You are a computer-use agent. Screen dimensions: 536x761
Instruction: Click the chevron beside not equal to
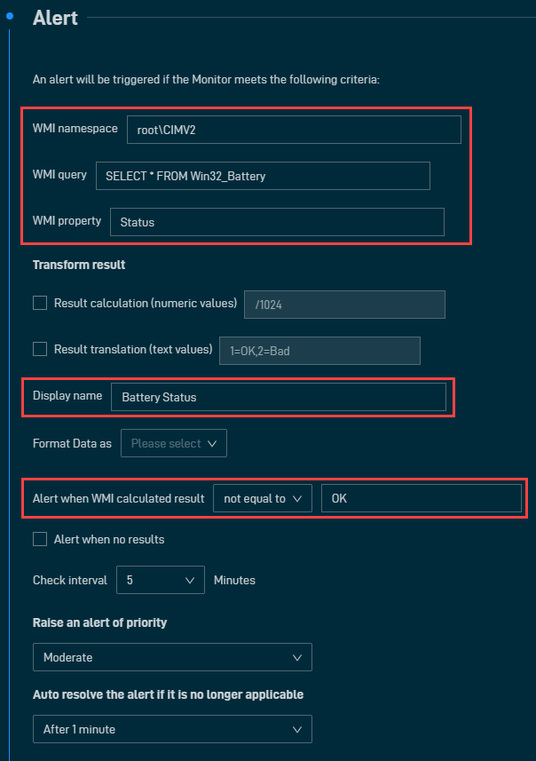[x=297, y=499]
